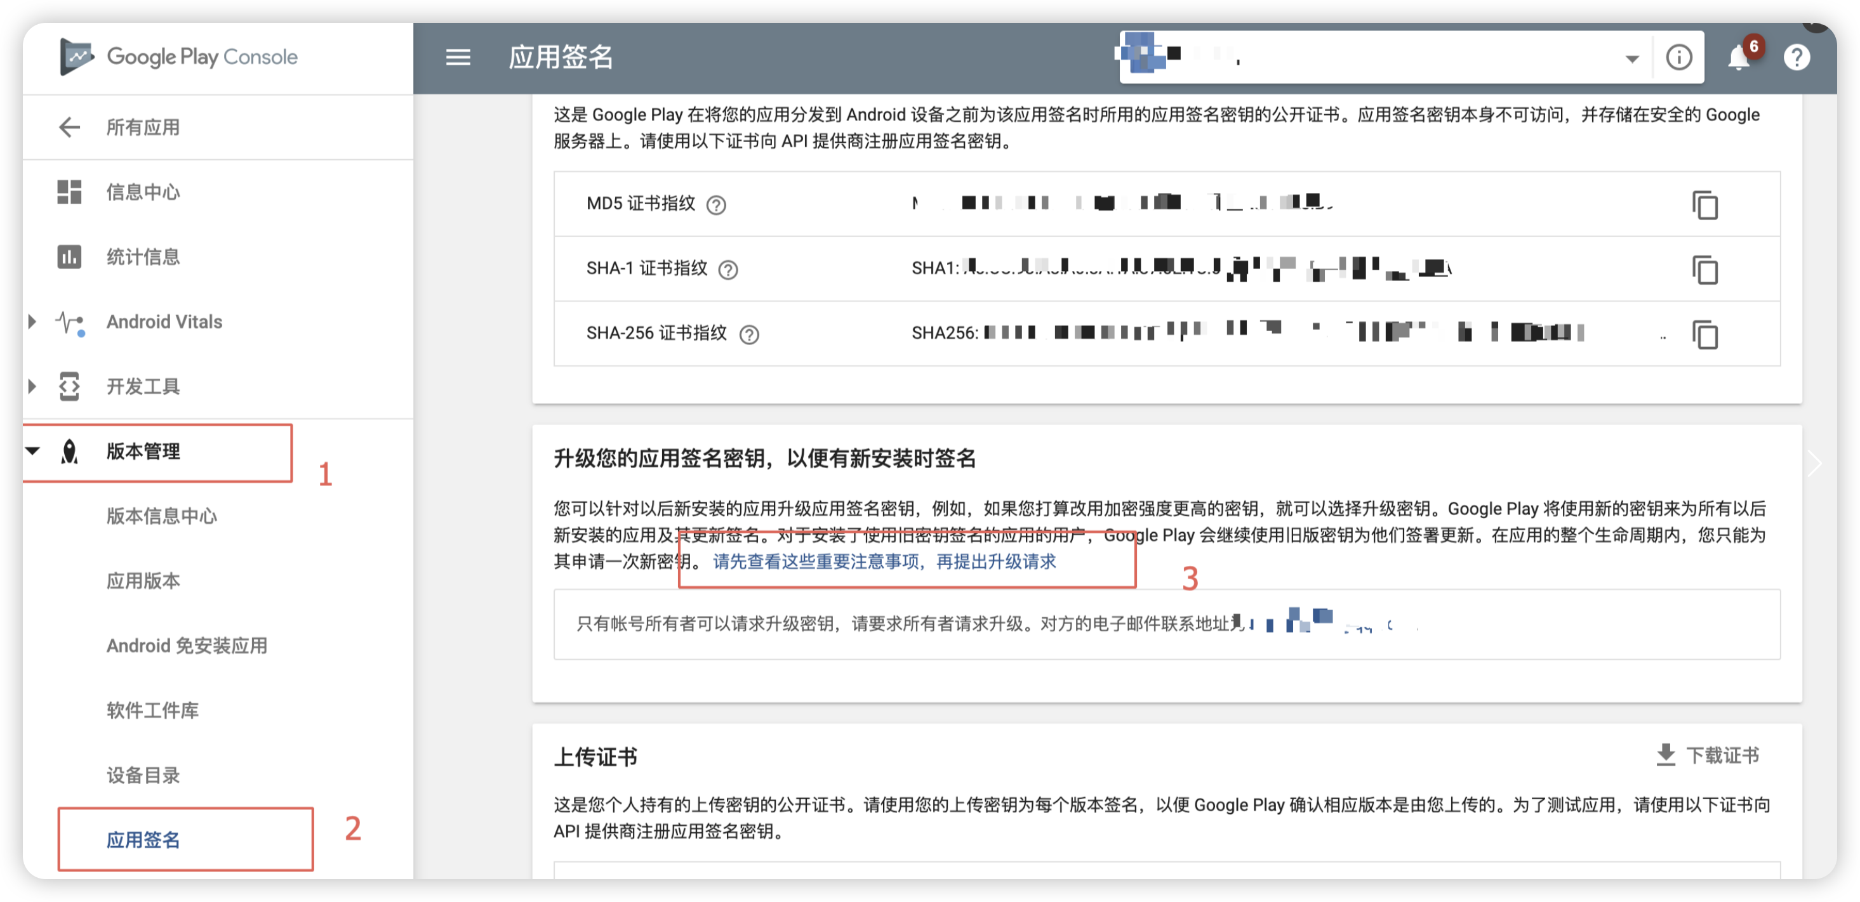The height and width of the screenshot is (902, 1860).
Task: Copy the SHA-1 certificate fingerprint
Action: point(1704,270)
